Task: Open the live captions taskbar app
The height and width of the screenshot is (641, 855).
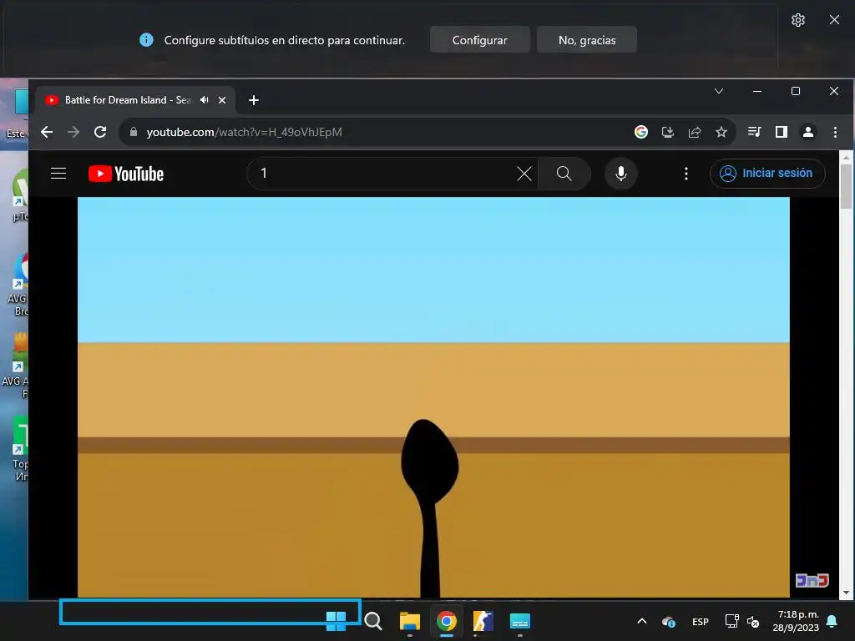Action: [519, 621]
